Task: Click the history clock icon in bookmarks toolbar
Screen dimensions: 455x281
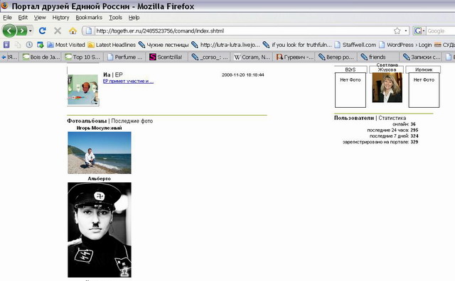Action: click(x=29, y=45)
